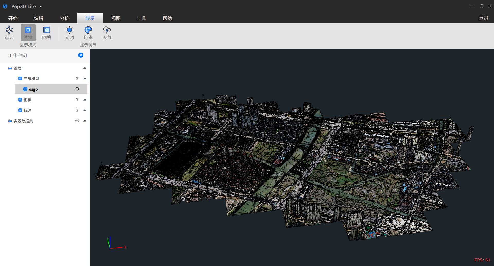
Task: Uncheck the 影像 layer checkbox
Action: pos(20,99)
